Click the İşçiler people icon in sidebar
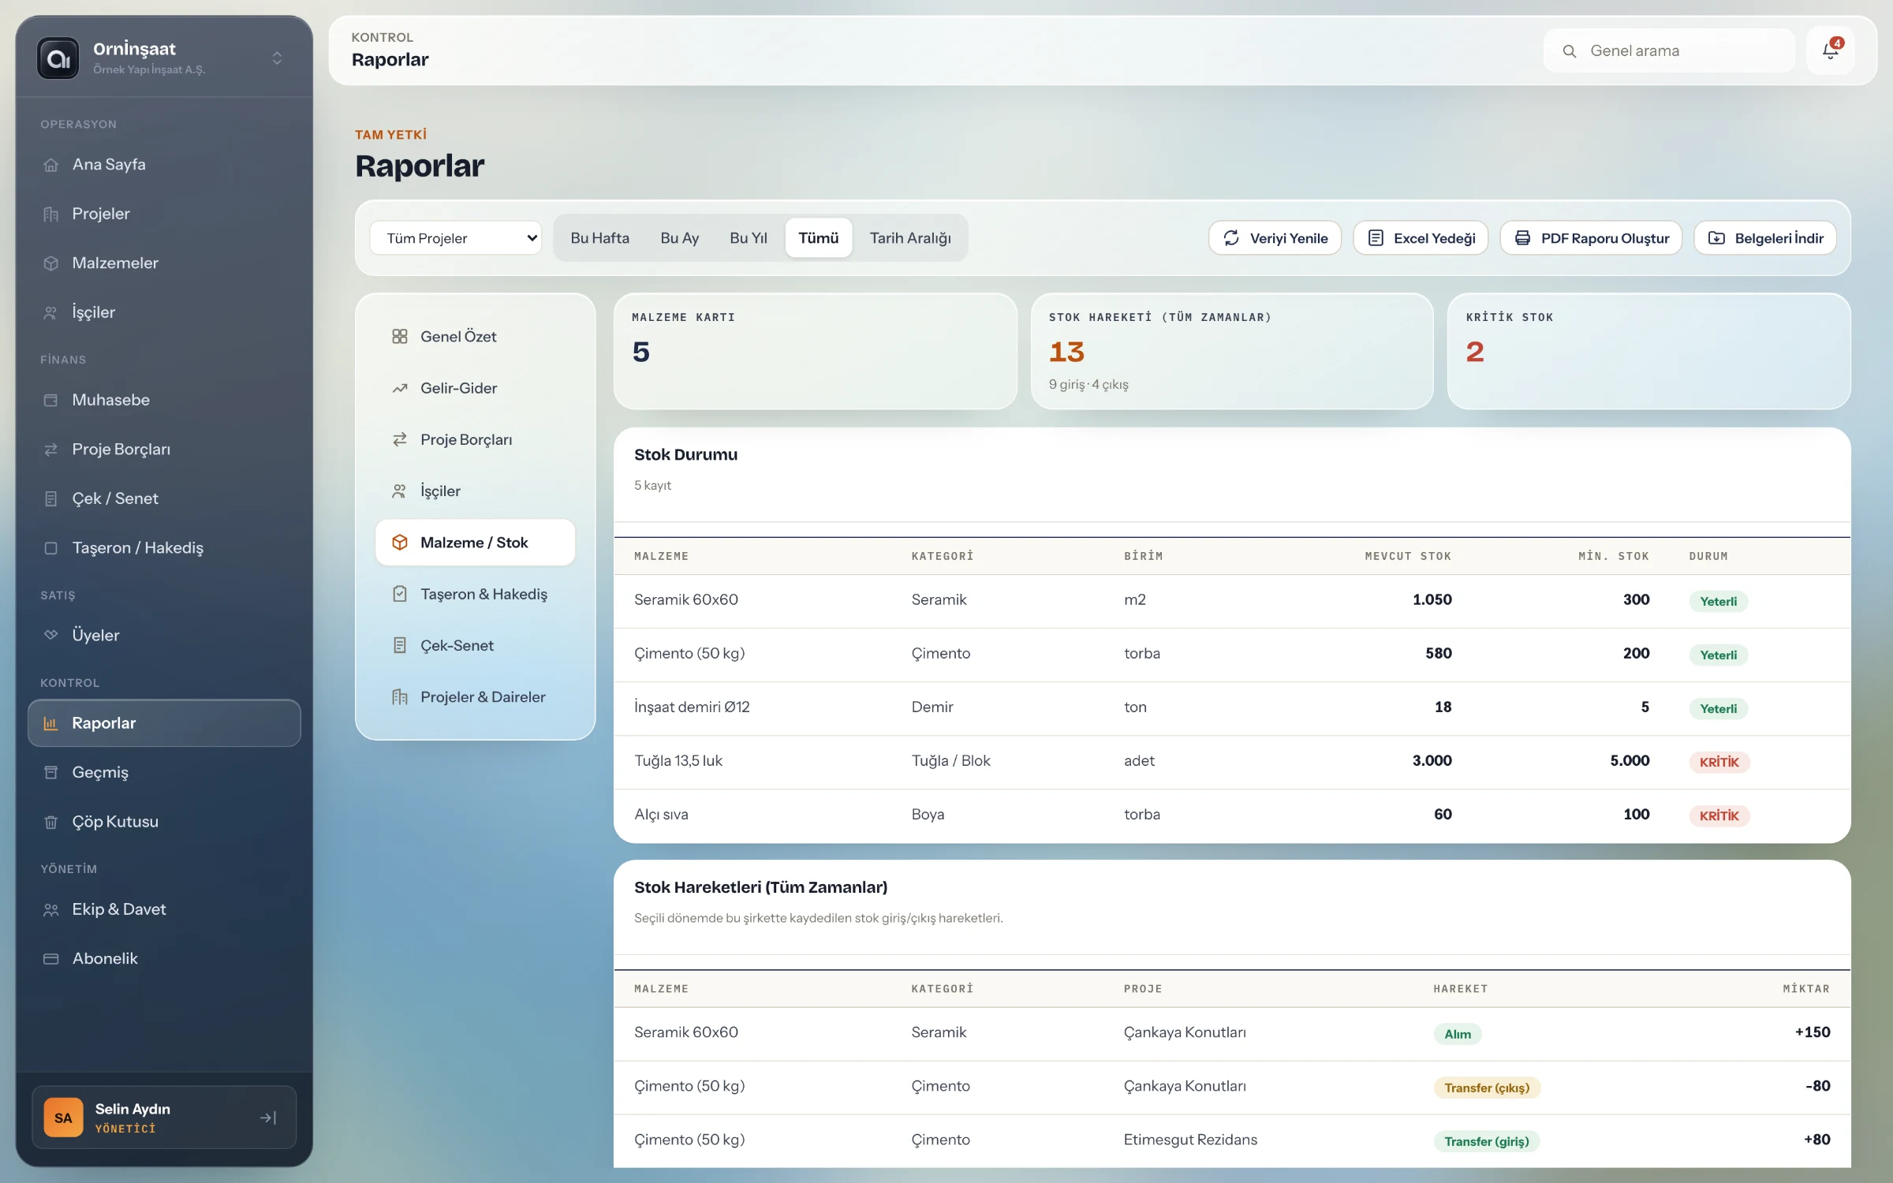Screen dimensions: 1893x1183 tap(51, 312)
